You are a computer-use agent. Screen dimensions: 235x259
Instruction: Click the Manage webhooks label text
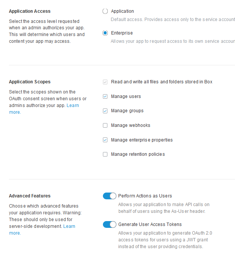(131, 125)
